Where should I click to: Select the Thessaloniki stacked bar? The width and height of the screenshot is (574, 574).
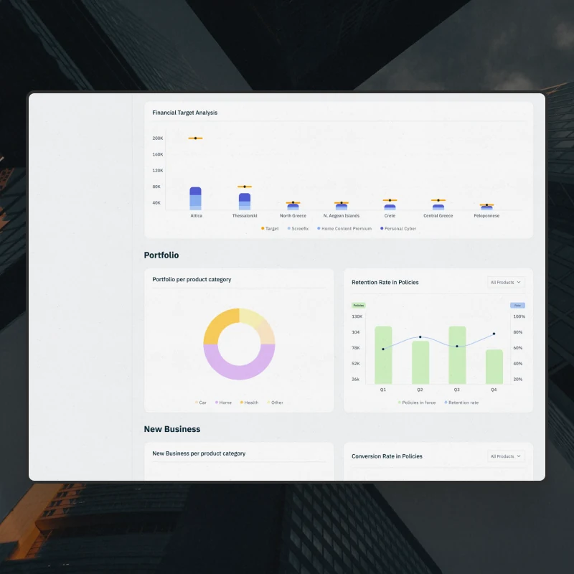pyautogui.click(x=245, y=202)
